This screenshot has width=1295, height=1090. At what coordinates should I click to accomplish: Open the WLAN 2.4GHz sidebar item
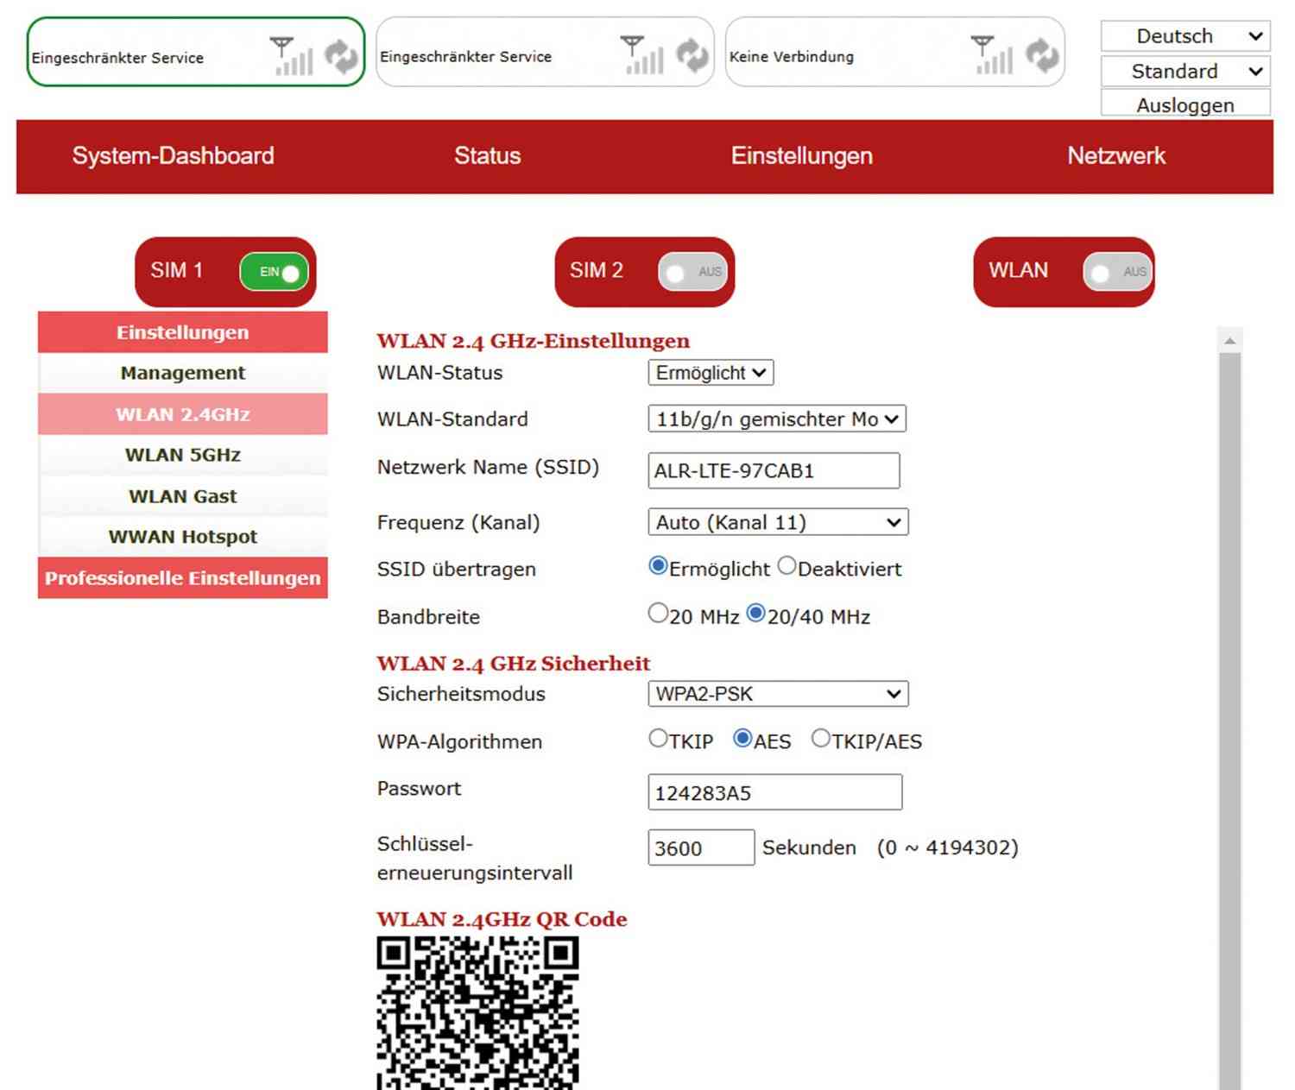183,414
